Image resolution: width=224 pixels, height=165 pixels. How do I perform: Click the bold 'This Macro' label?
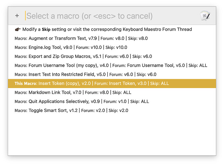[x=26, y=83]
